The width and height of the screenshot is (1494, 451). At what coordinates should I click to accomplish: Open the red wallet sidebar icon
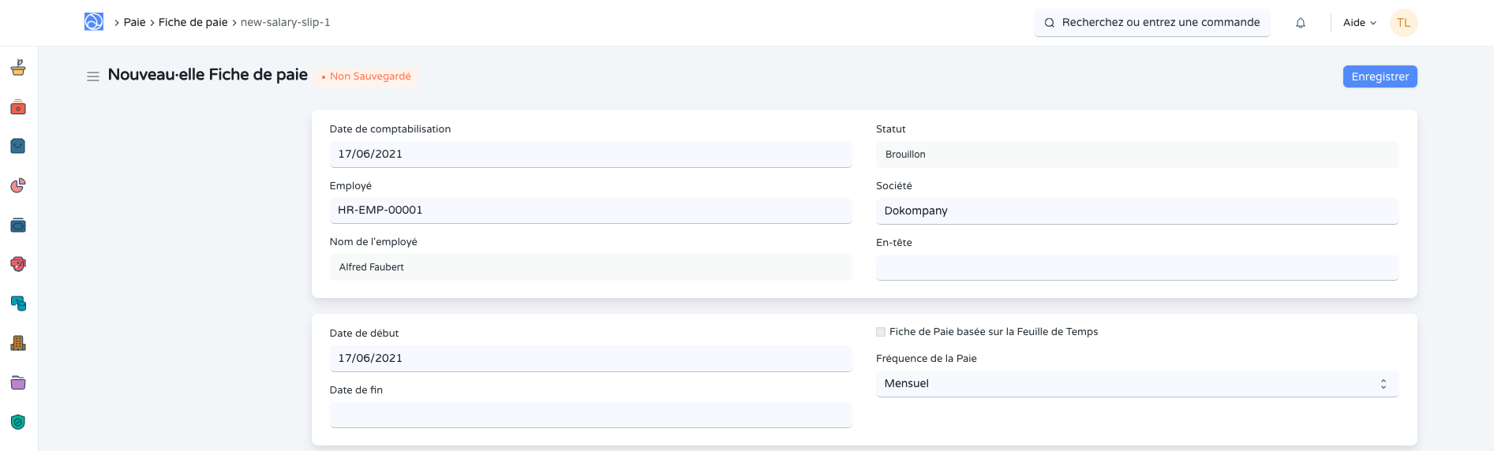18,107
